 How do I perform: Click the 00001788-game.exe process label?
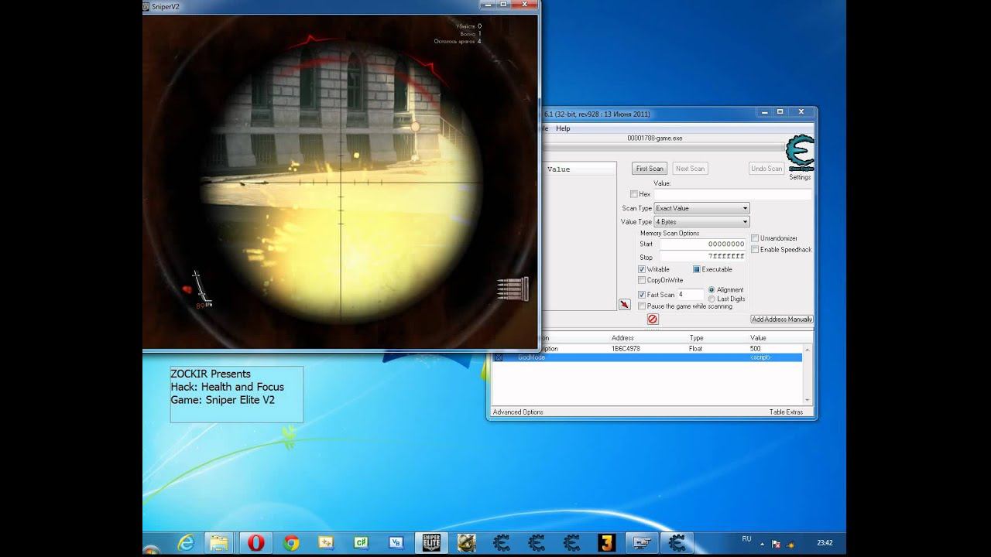(x=654, y=138)
